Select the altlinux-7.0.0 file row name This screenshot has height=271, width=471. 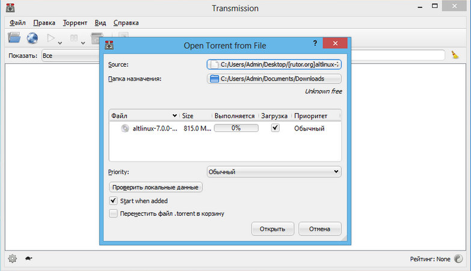coord(155,129)
